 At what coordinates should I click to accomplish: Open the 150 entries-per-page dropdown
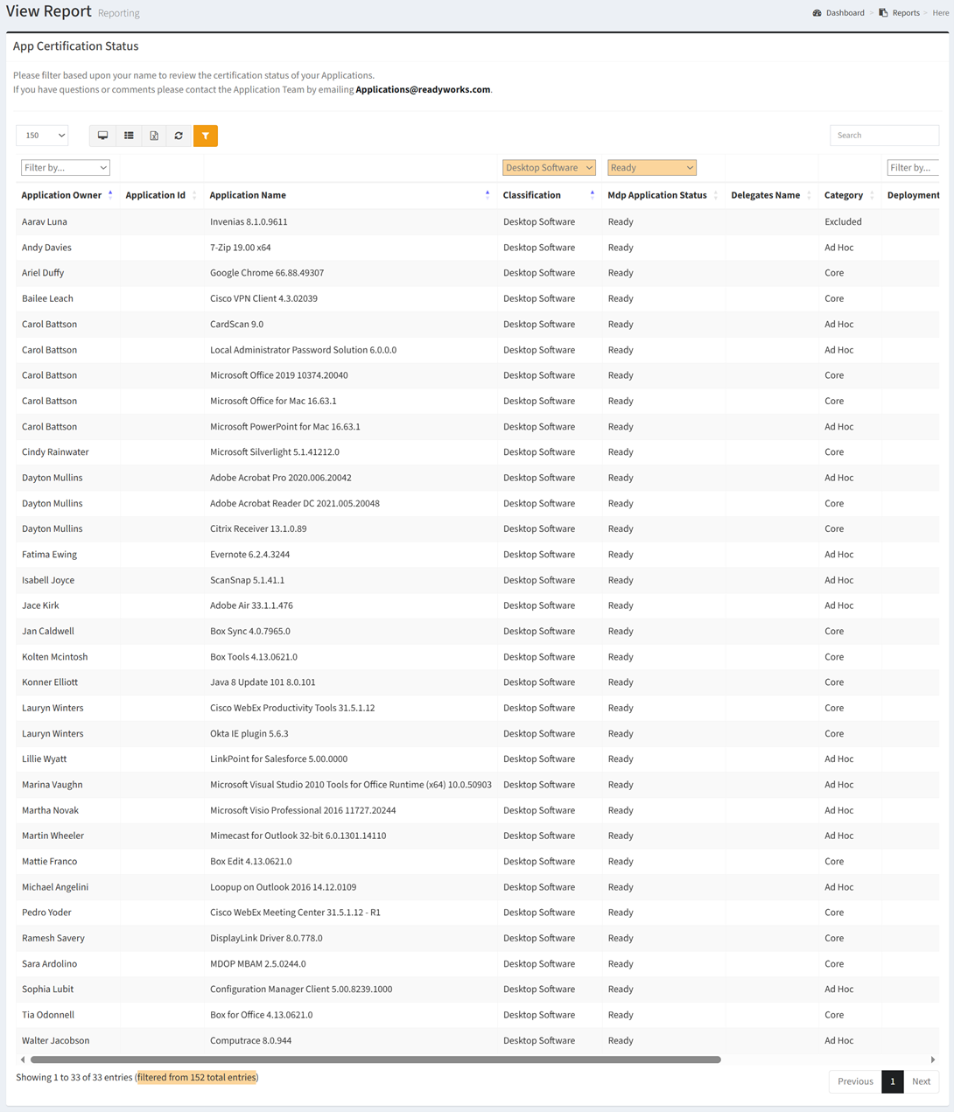point(42,136)
